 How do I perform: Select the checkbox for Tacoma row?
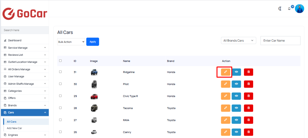(60, 108)
